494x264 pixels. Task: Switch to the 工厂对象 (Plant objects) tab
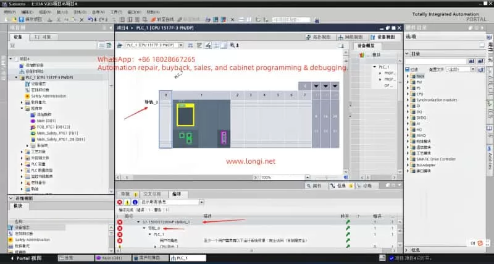tap(43, 37)
